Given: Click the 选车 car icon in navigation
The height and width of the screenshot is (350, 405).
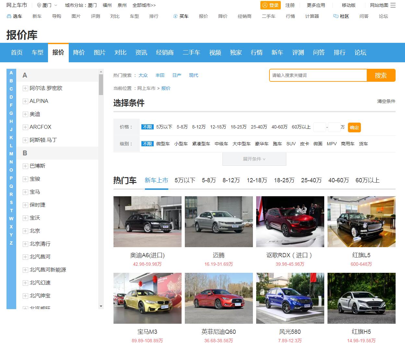Looking at the screenshot, I should pos(9,16).
